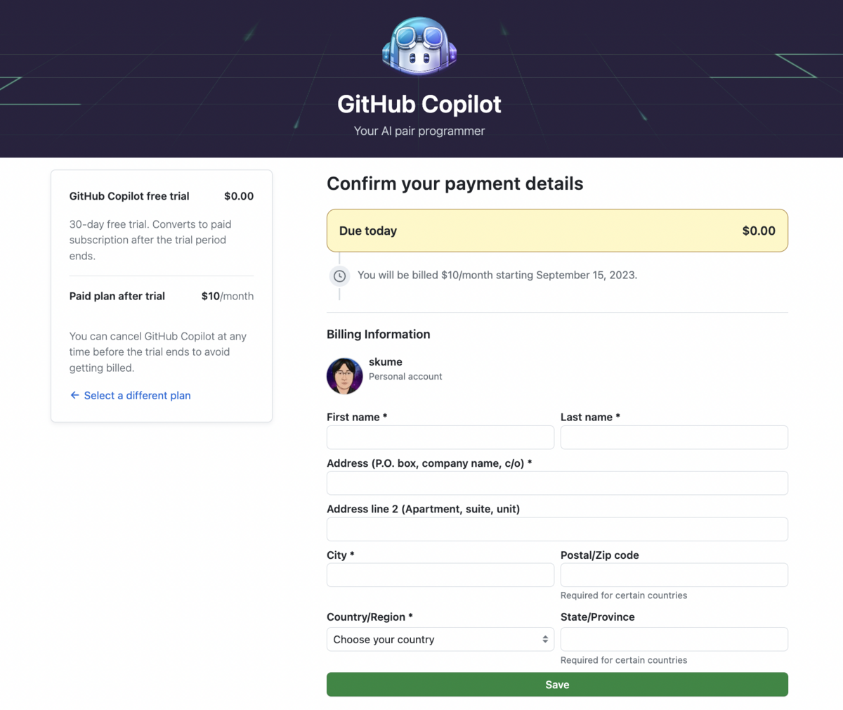Click '$0.00' price in free trial card
The width and height of the screenshot is (843, 710).
239,196
